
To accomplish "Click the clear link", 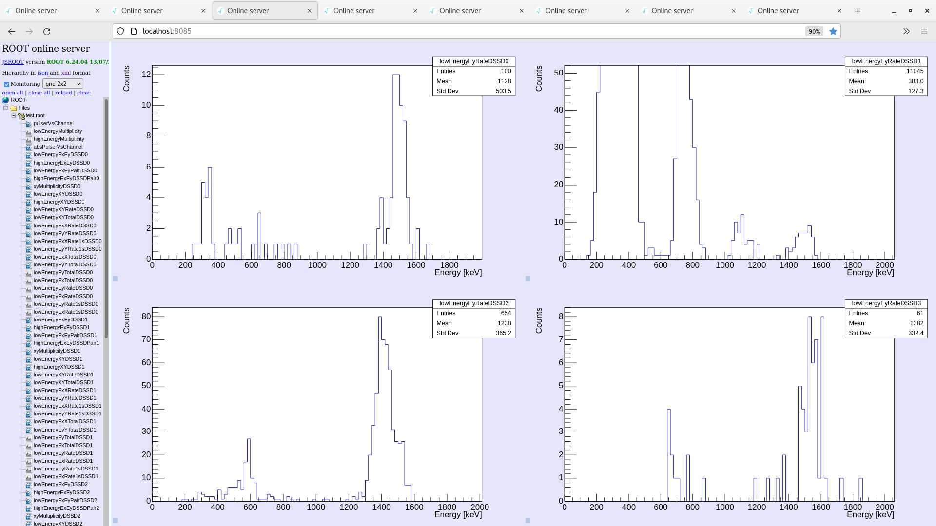I will tap(84, 93).
